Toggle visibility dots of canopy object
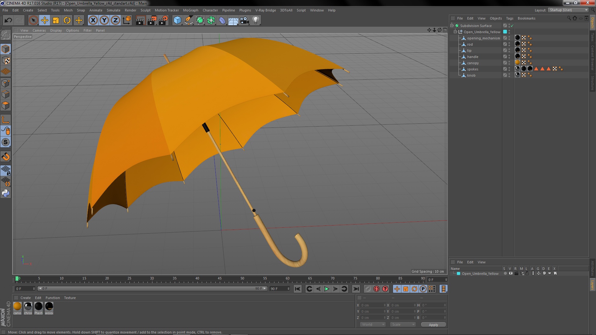 pyautogui.click(x=509, y=63)
